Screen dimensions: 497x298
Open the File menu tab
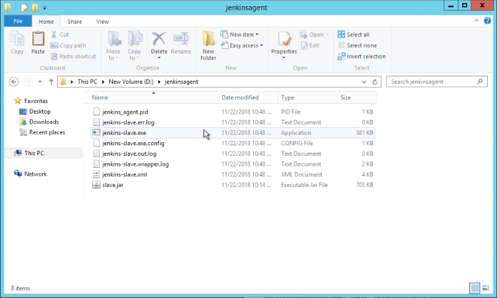(18, 21)
